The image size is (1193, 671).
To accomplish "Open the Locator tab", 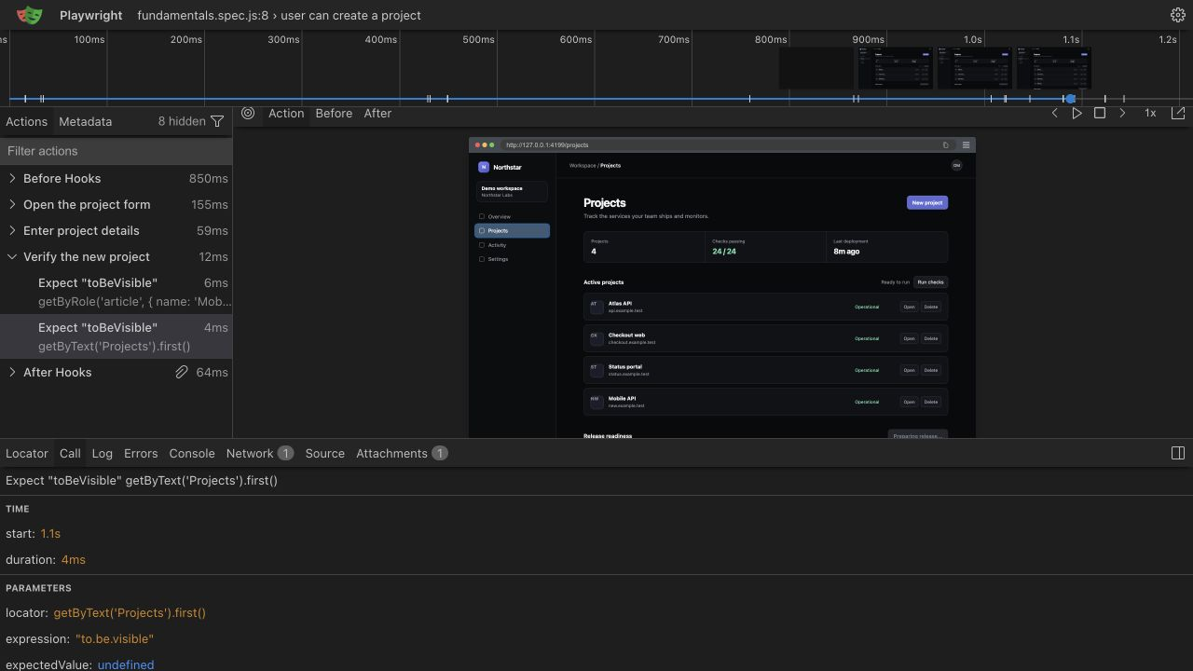I will point(27,453).
